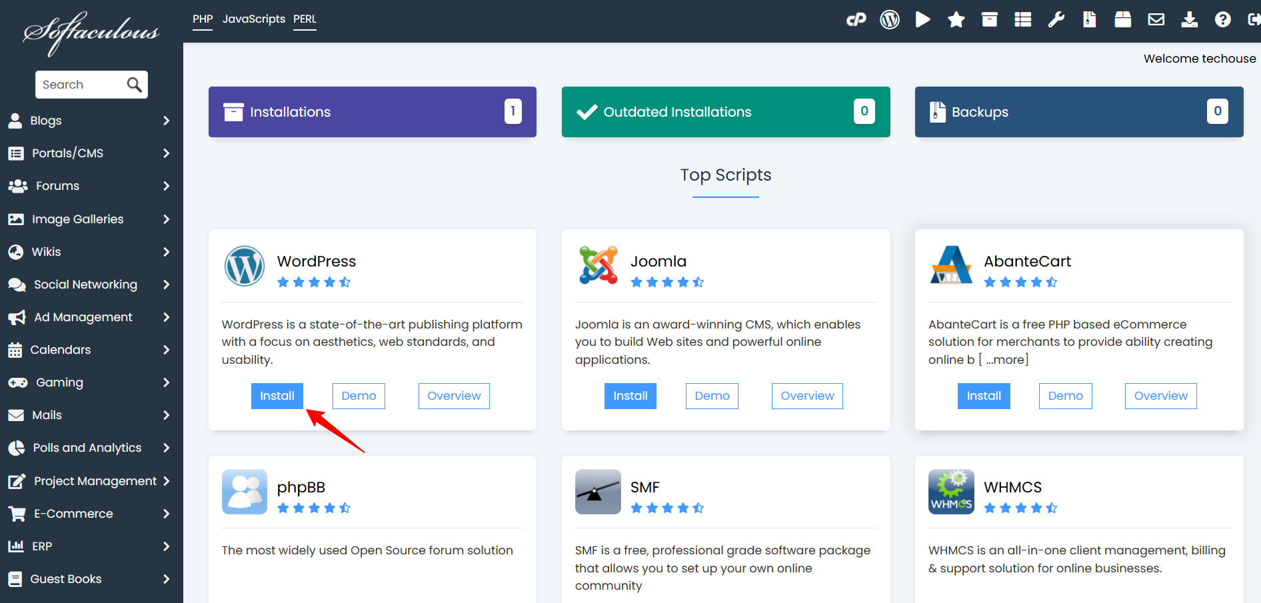Open settings wrench icon
This screenshot has height=603, width=1261.
1056,19
